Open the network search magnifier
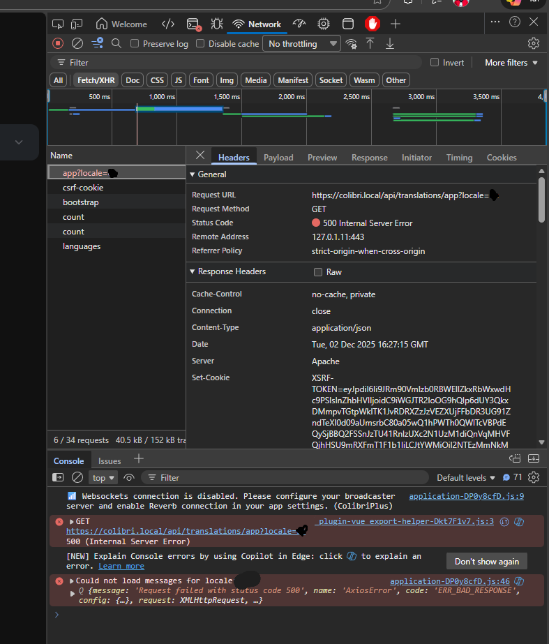The height and width of the screenshot is (644, 549). point(116,43)
